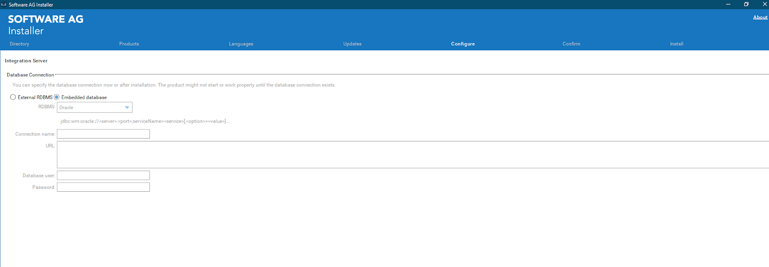Click the Software AG Installer title icon

point(4,4)
